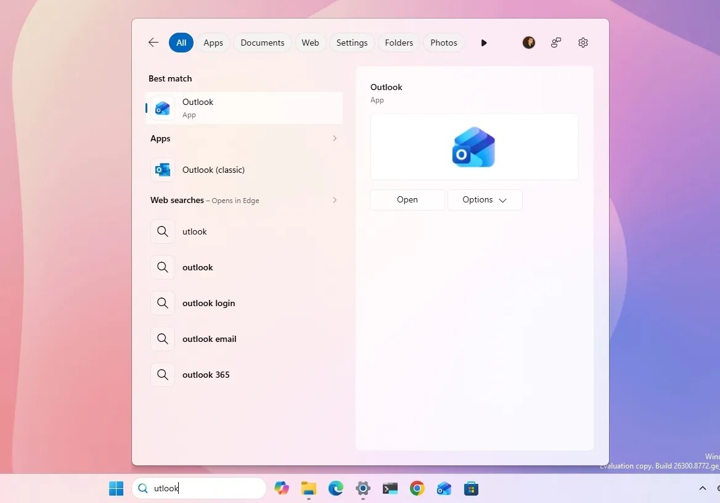The width and height of the screenshot is (720, 503).
Task: Search the web for outlook email
Action: tap(244, 339)
